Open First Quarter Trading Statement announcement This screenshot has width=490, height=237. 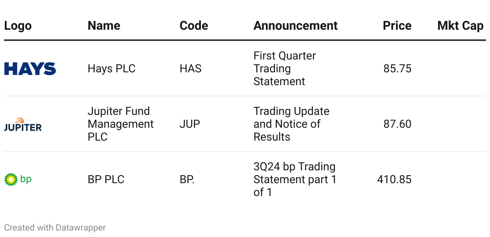coord(285,69)
